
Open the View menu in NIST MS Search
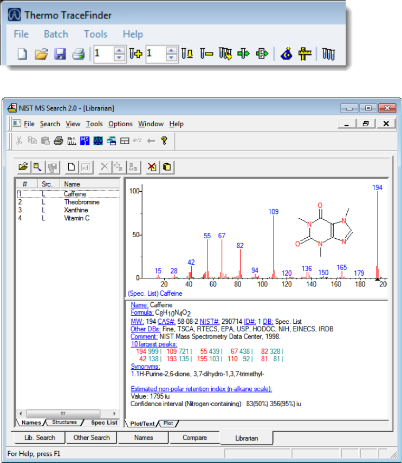pyautogui.click(x=73, y=124)
